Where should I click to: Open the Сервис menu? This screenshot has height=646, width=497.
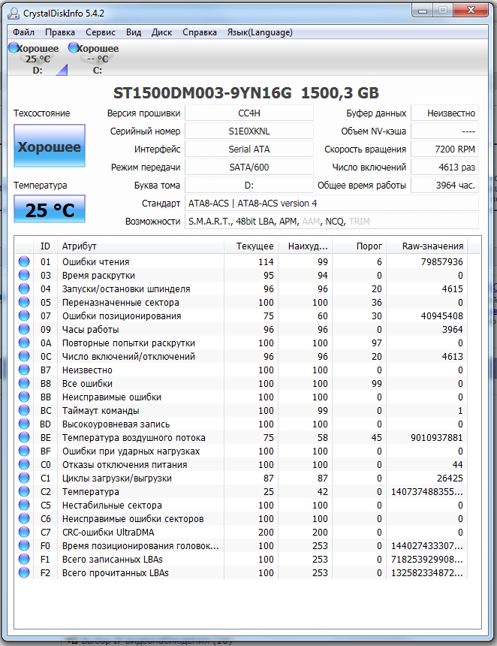(x=100, y=32)
